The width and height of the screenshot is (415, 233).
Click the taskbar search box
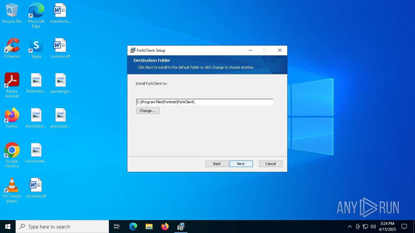[62, 227]
